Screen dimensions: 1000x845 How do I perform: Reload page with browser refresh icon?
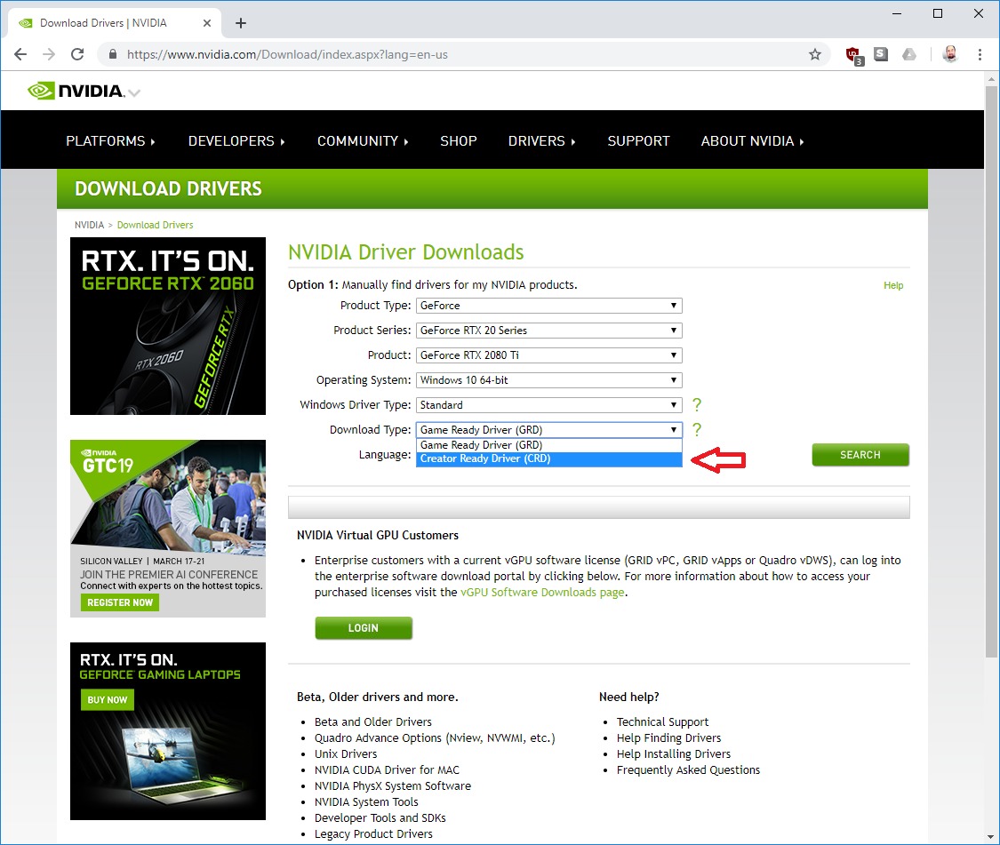point(77,54)
